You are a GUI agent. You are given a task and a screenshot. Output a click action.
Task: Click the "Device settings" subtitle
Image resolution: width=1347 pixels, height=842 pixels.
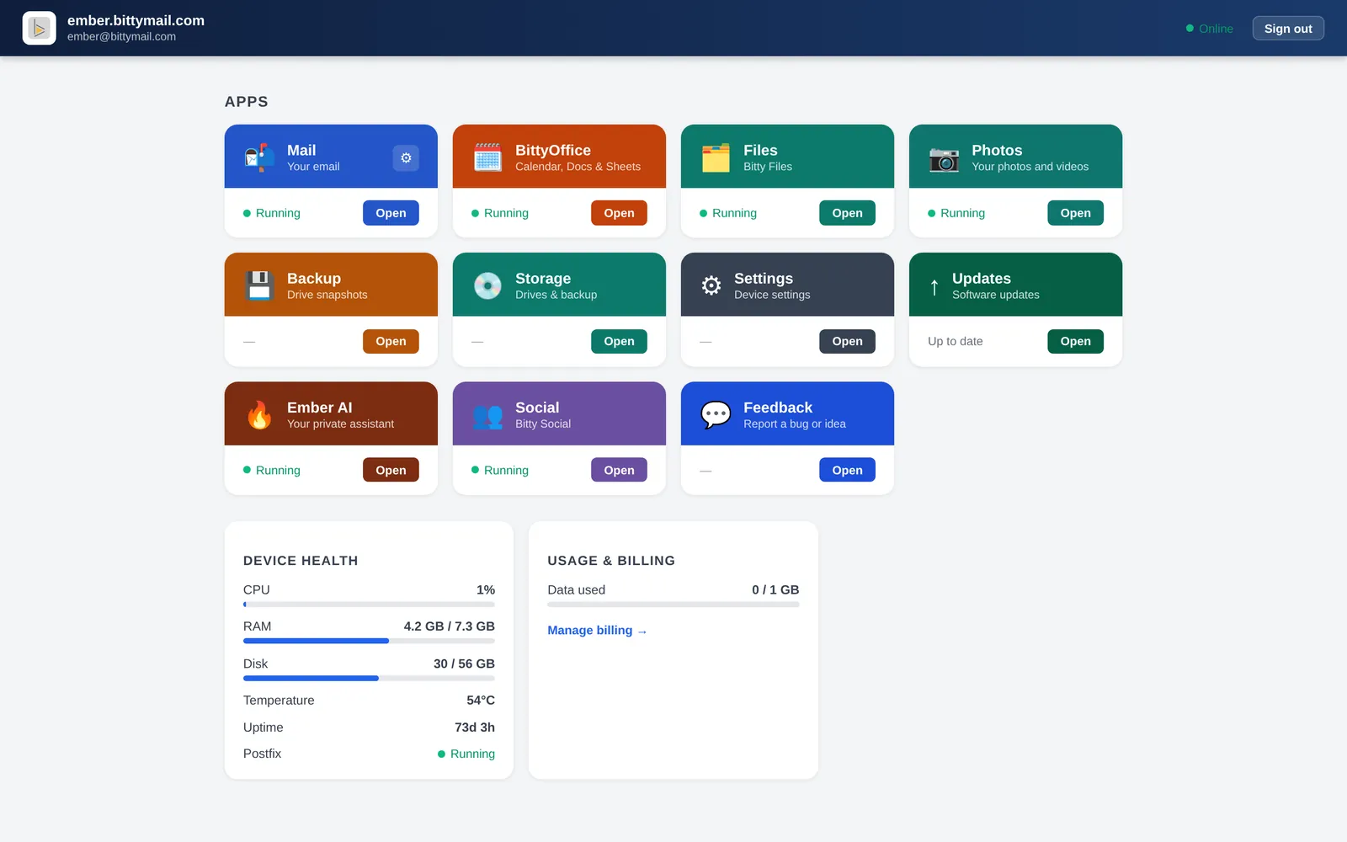click(772, 295)
